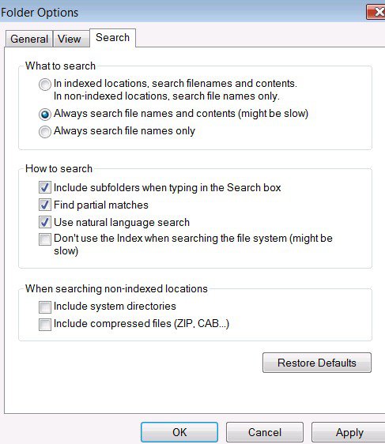Switch to the General tab

point(29,39)
